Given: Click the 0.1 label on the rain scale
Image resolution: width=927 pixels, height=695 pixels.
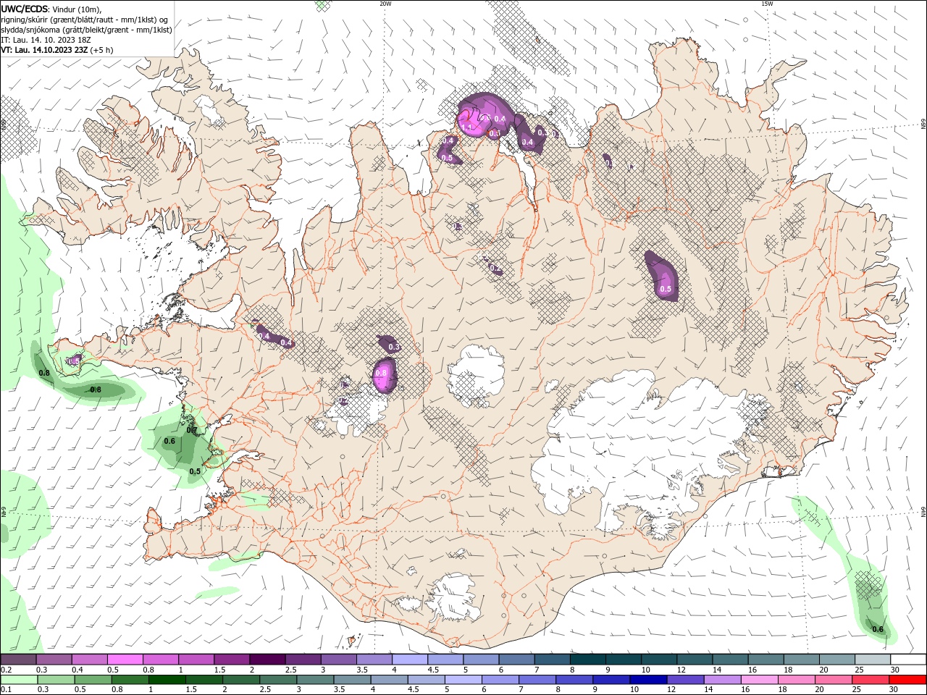Looking at the screenshot, I should [x=6, y=690].
